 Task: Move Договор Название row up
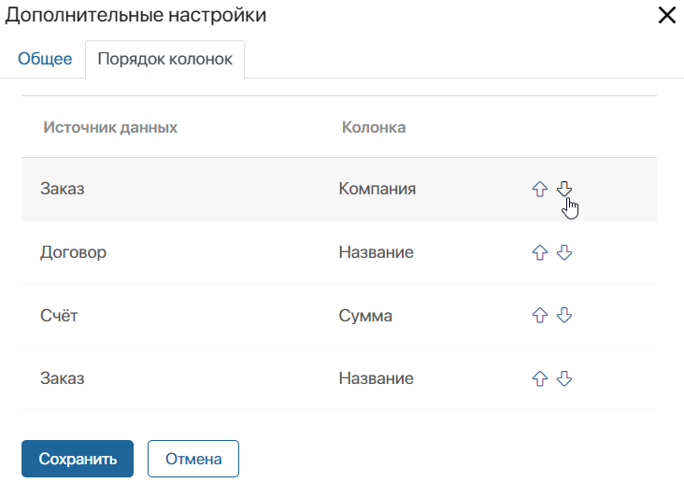point(539,252)
